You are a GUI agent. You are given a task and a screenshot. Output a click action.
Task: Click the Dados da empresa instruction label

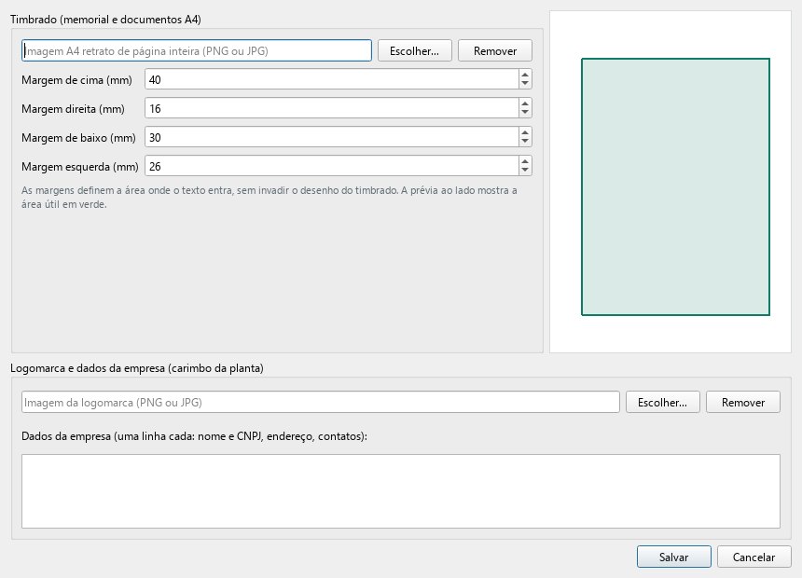coord(194,436)
